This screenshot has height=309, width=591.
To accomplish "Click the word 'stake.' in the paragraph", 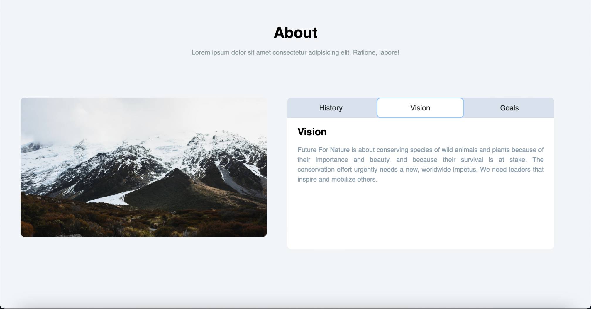I will point(518,160).
